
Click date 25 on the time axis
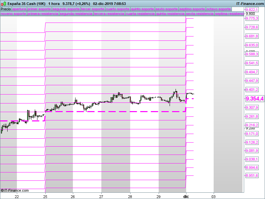pos(45,196)
